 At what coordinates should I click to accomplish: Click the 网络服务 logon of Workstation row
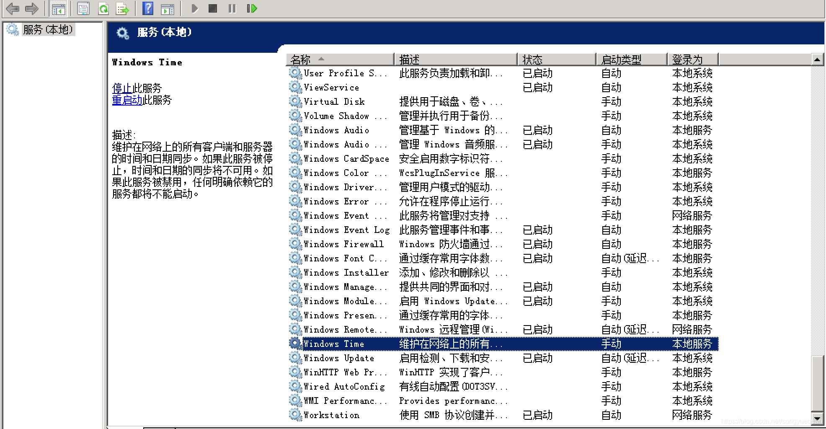(x=692, y=415)
